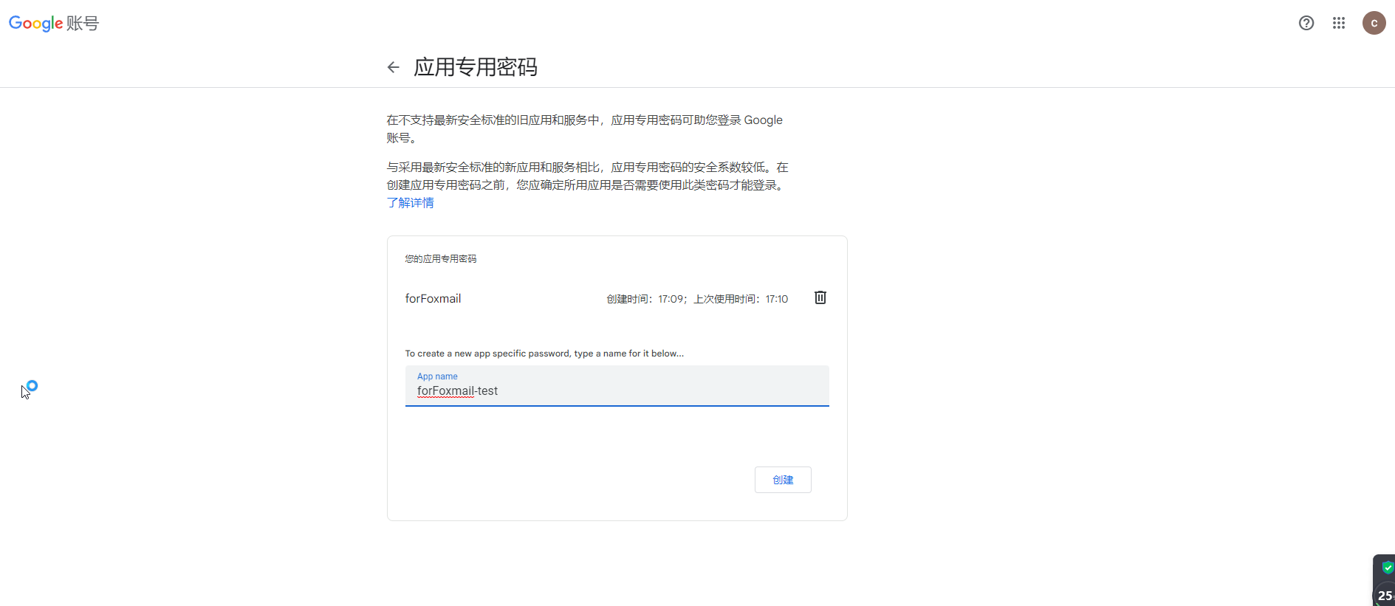
Task: Click the 您的应用专用密码 section heading
Action: (x=440, y=259)
